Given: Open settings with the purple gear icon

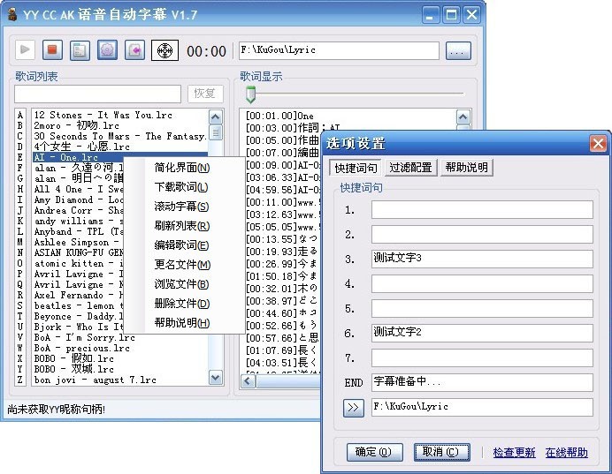Looking at the screenshot, I should coord(107,49).
